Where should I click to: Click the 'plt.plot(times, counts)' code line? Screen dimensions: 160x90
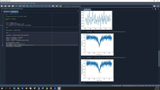[13, 43]
